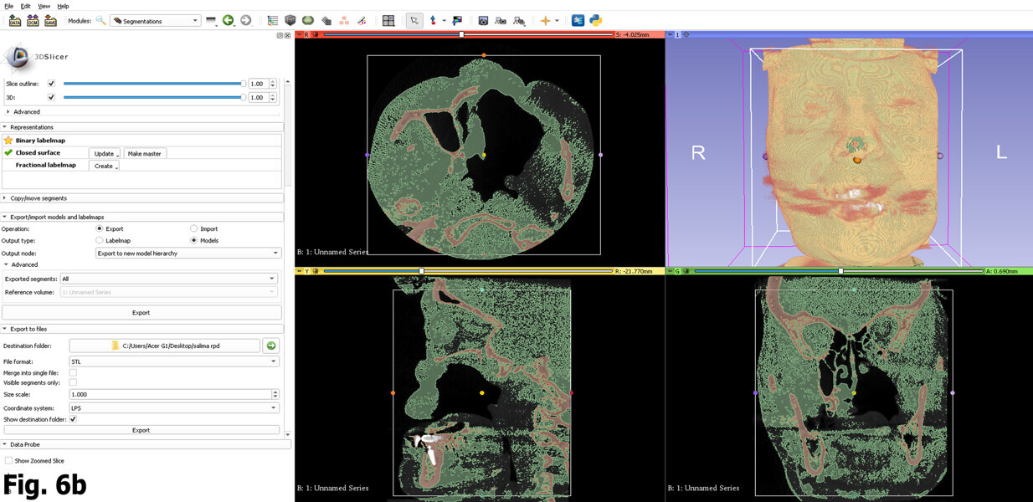Click the Save data toolbar icon
1033x502 pixels.
[50, 21]
